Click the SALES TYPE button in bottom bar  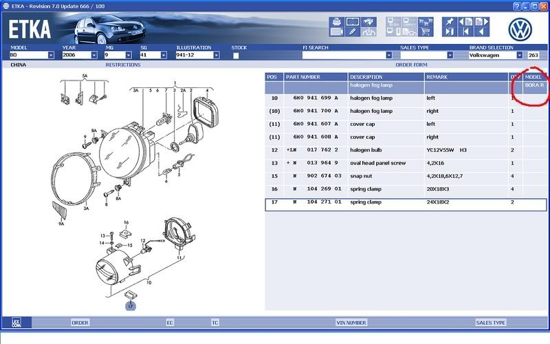pos(490,322)
